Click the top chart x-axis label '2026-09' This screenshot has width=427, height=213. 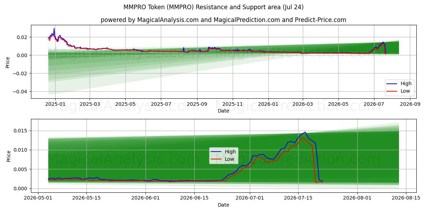pyautogui.click(x=410, y=104)
